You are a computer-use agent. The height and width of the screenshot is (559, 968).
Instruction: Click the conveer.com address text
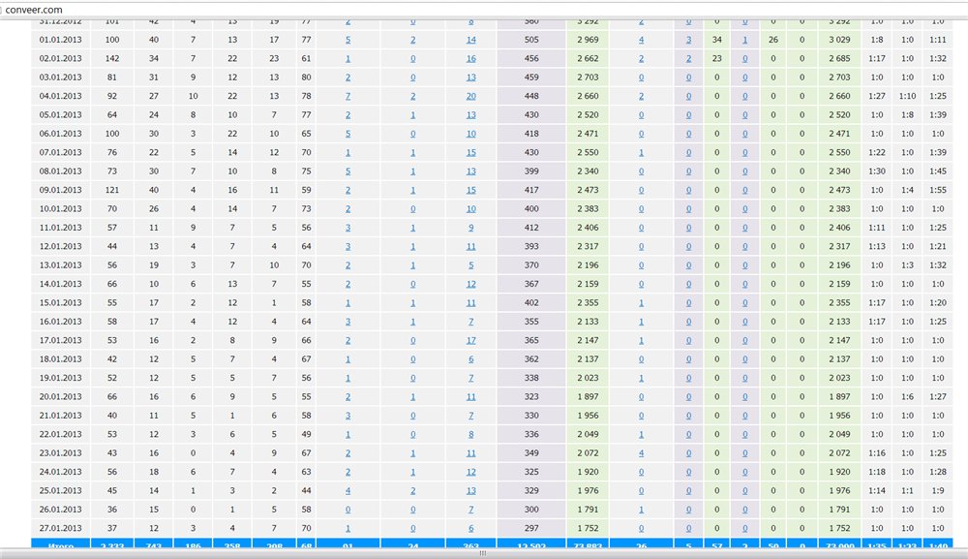coord(34,10)
